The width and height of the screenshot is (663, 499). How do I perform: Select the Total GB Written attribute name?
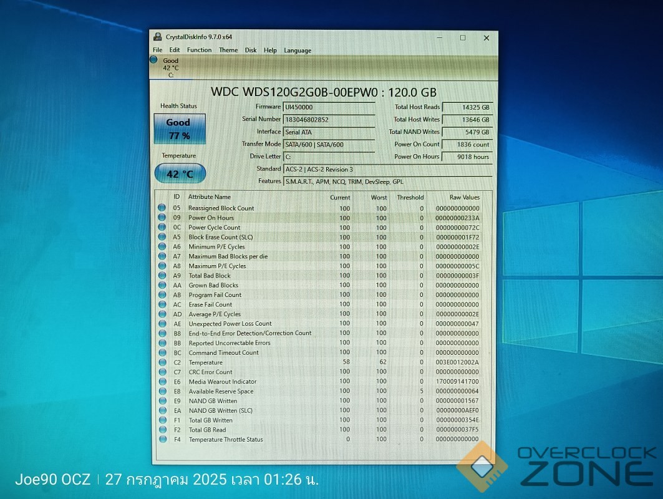(211, 420)
